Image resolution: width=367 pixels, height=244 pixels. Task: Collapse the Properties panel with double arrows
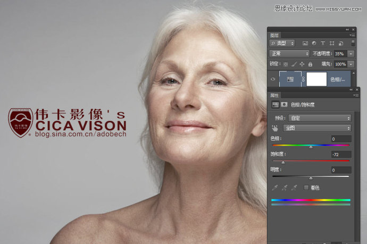click(351, 90)
